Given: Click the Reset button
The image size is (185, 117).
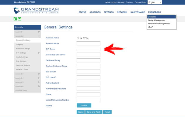Looking at the screenshot, I should coord(107,112).
